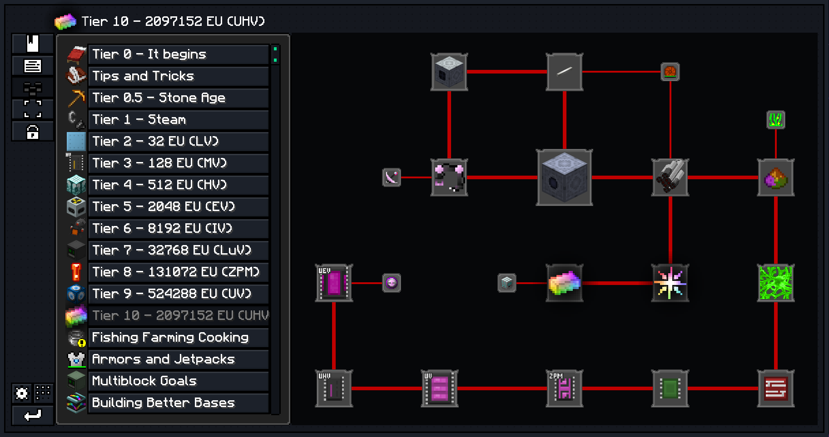Toggle the padlock view lock button

(33, 132)
